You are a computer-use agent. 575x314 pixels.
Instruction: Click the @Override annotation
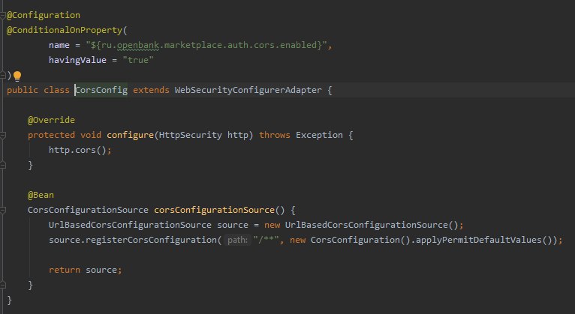[x=51, y=120]
